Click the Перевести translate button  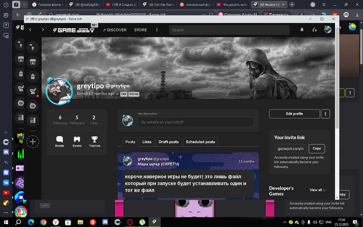tap(276, 15)
